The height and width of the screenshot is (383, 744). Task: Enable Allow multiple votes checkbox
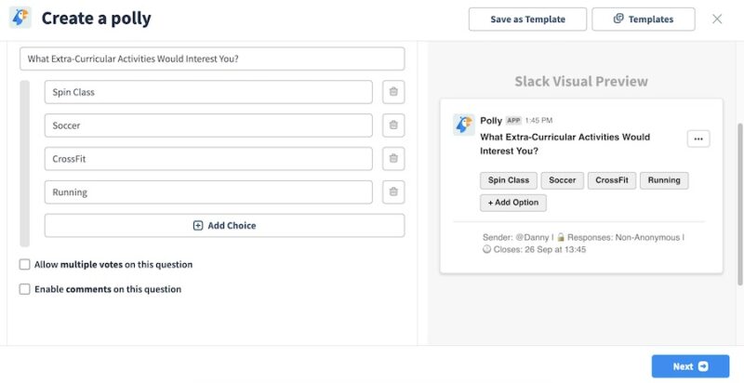click(x=25, y=265)
